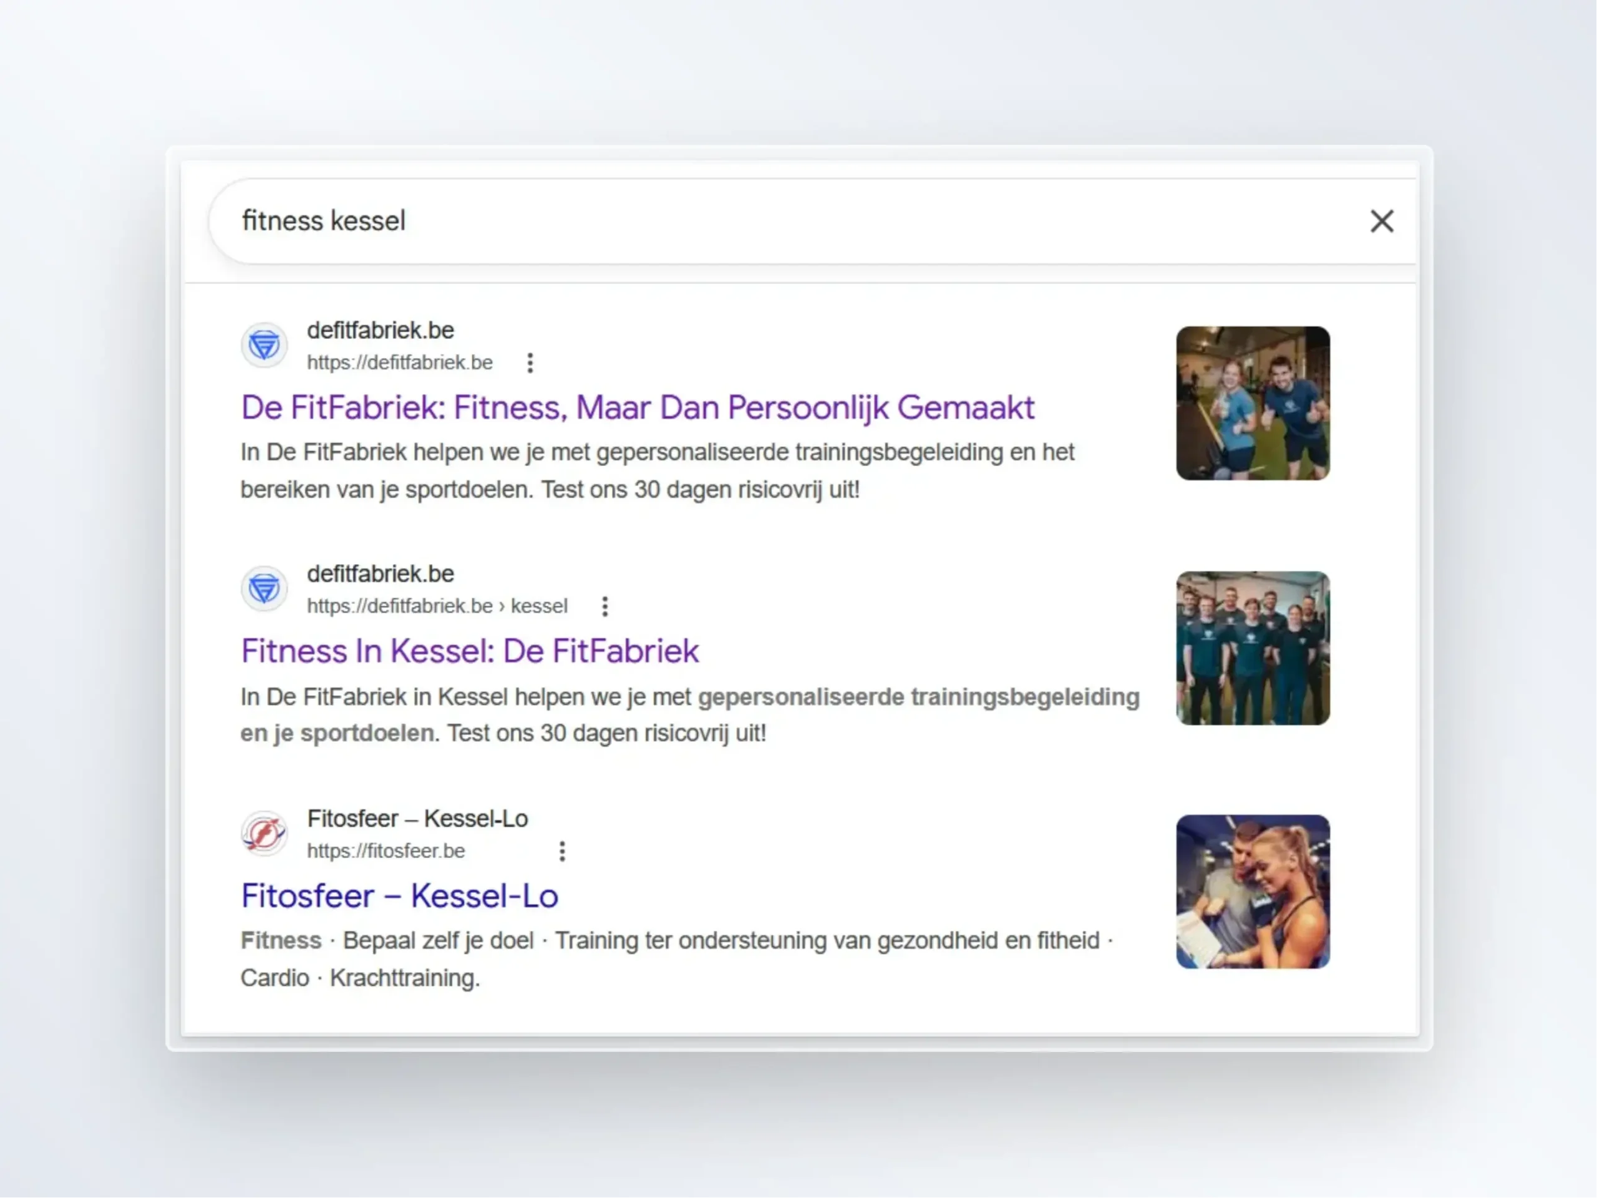Clear the search field with the X icon
The height and width of the screenshot is (1198, 1597).
pos(1381,221)
